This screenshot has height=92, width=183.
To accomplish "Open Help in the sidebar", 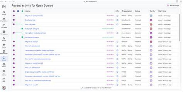I will click(4, 80).
